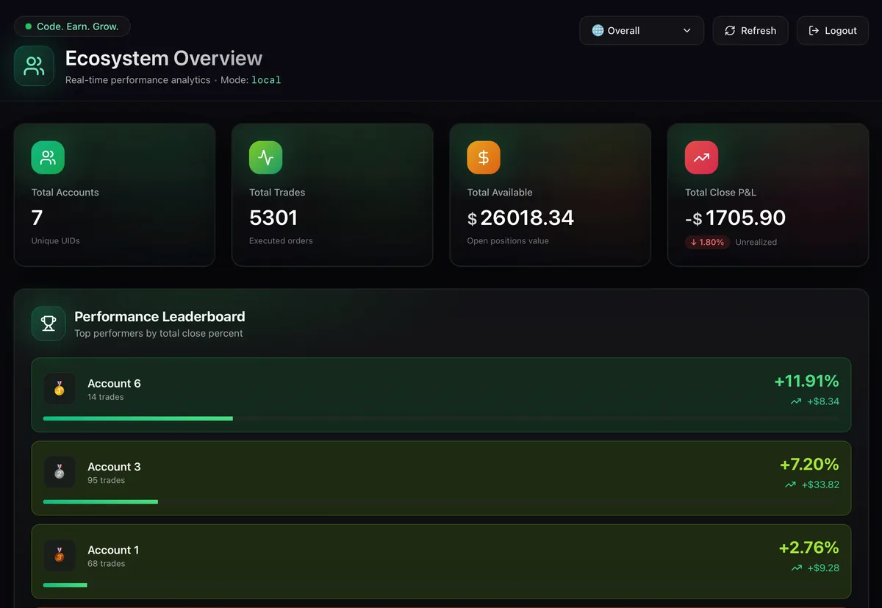Expand the Account 3 leaderboard entry
The height and width of the screenshot is (608, 882).
click(x=441, y=478)
